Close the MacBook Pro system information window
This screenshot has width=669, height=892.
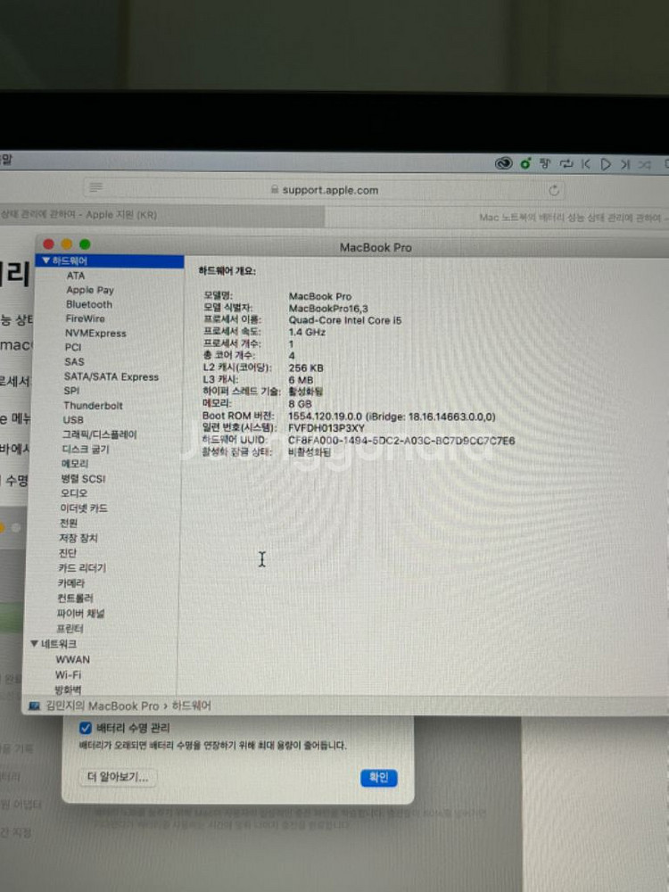click(x=48, y=244)
